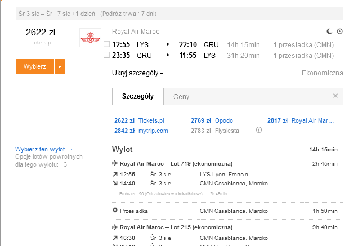Open the 2769 zł Opodo offer link

point(212,120)
